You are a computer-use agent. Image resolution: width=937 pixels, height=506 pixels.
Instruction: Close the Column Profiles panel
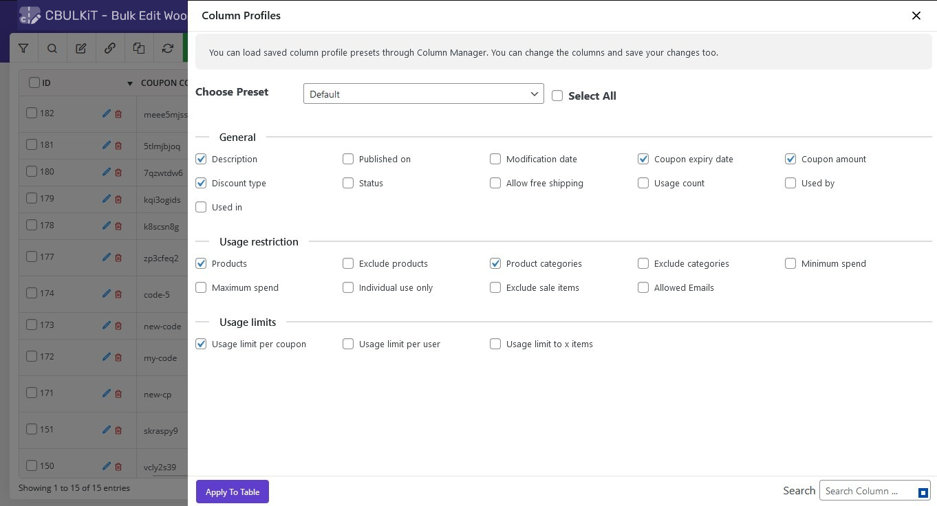(x=916, y=15)
